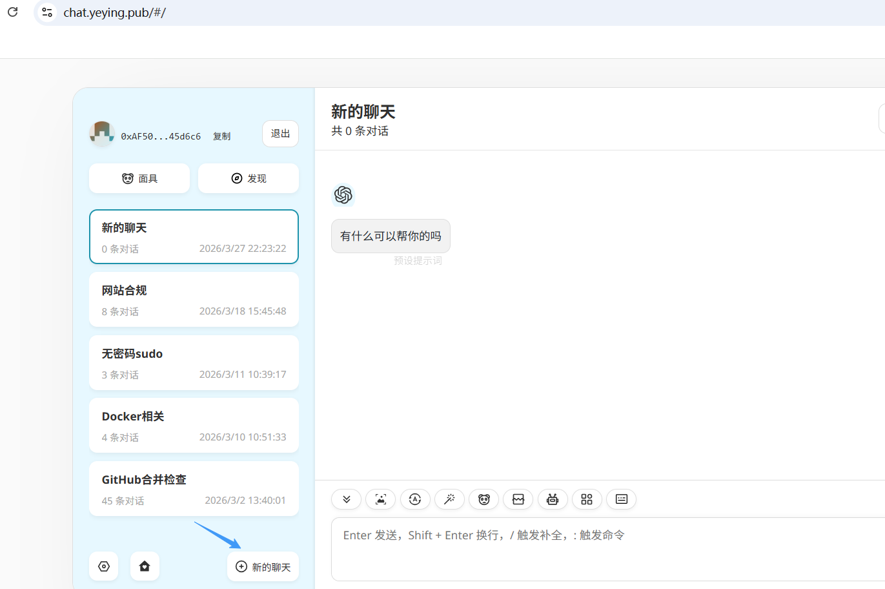This screenshot has width=885, height=589.
Task: Open the GitHub合并检查 conversation
Action: pyautogui.click(x=194, y=488)
